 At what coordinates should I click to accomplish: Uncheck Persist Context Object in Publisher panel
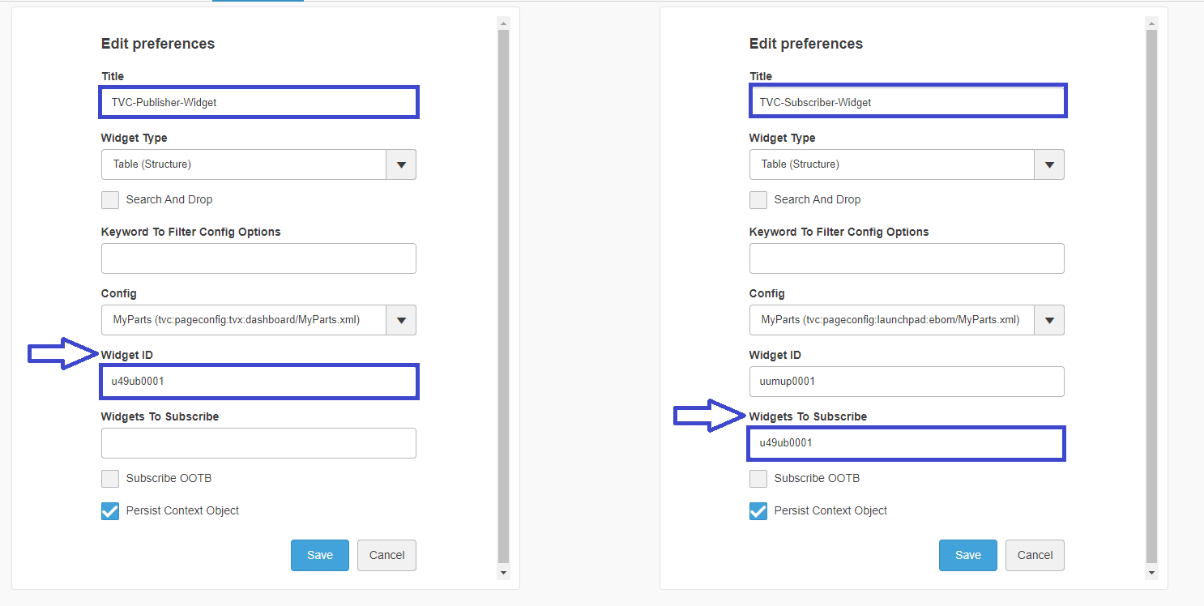click(110, 511)
